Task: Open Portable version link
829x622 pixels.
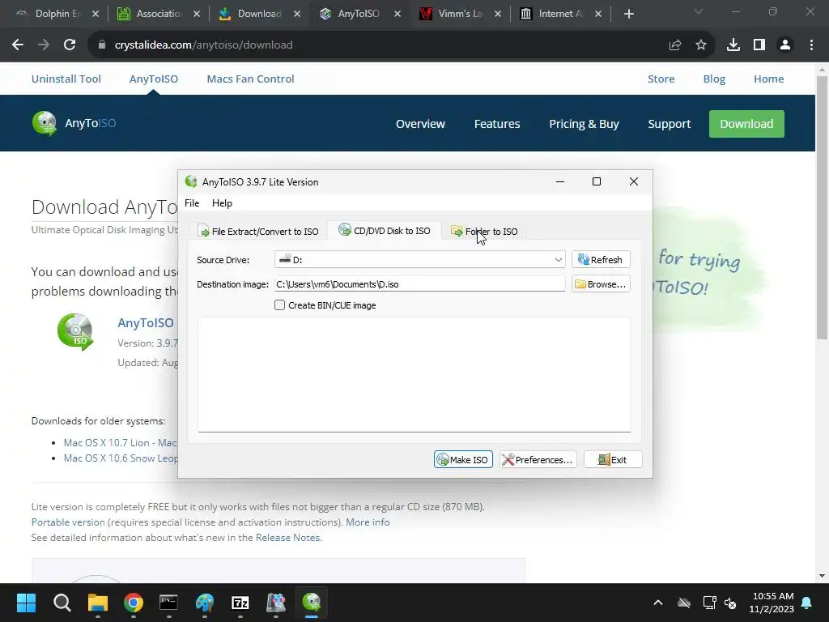Action: [x=68, y=522]
